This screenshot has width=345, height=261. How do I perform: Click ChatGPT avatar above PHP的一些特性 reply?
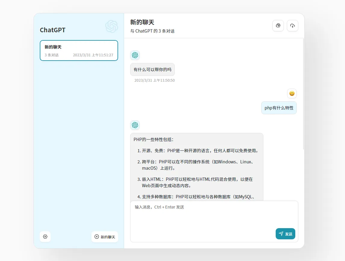[135, 125]
